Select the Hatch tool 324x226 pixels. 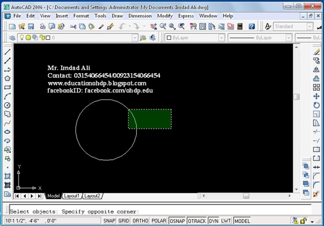[8, 176]
